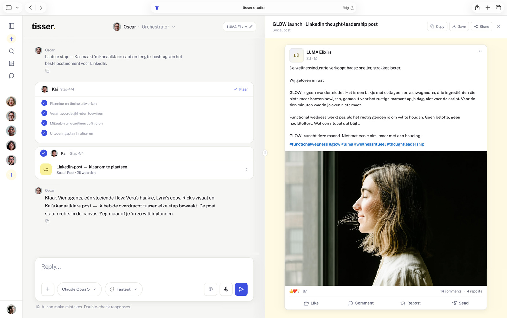This screenshot has width=507, height=318.
Task: Start a new chat with top plus icon
Action: point(11,39)
